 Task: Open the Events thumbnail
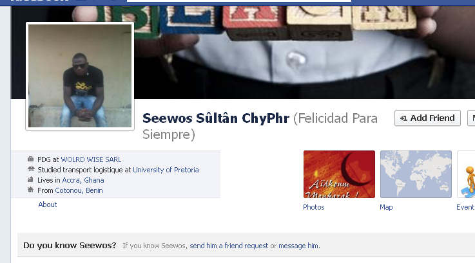[x=466, y=174]
